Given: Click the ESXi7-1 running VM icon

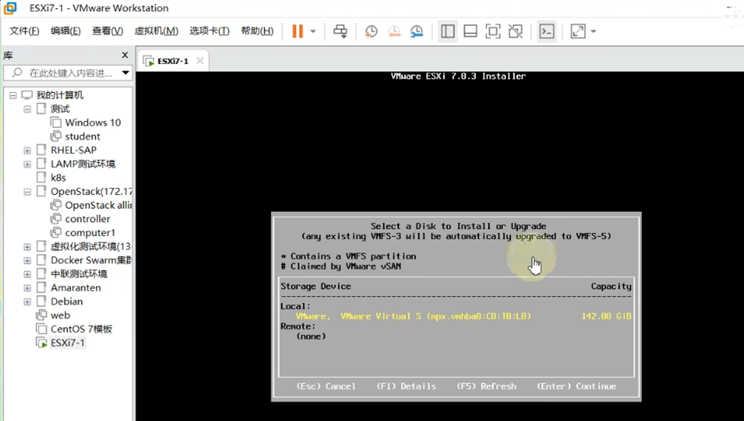Looking at the screenshot, I should 42,343.
